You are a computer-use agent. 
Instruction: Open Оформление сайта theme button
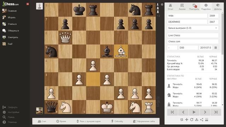point(144,121)
